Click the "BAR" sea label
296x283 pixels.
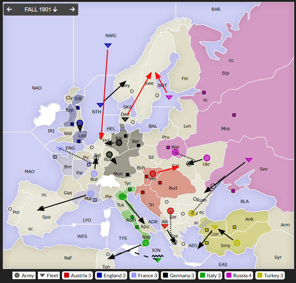pos(216,9)
